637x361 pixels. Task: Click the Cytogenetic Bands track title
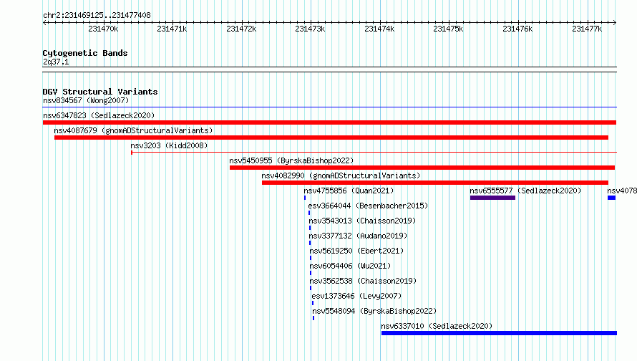85,53
